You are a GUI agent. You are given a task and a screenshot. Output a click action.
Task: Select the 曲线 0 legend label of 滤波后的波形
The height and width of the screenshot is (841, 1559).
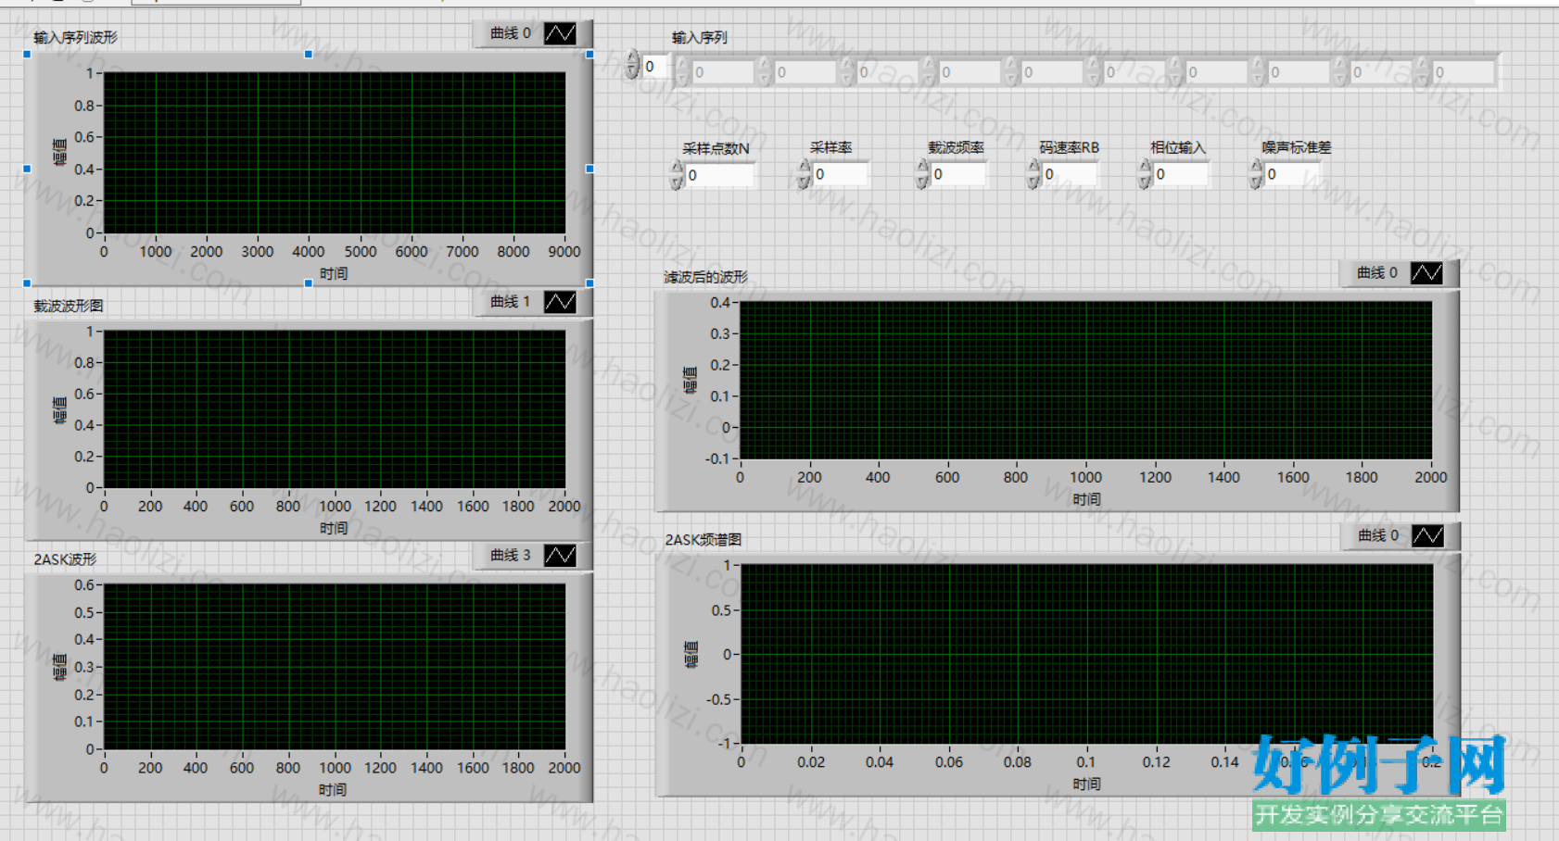click(x=1377, y=273)
